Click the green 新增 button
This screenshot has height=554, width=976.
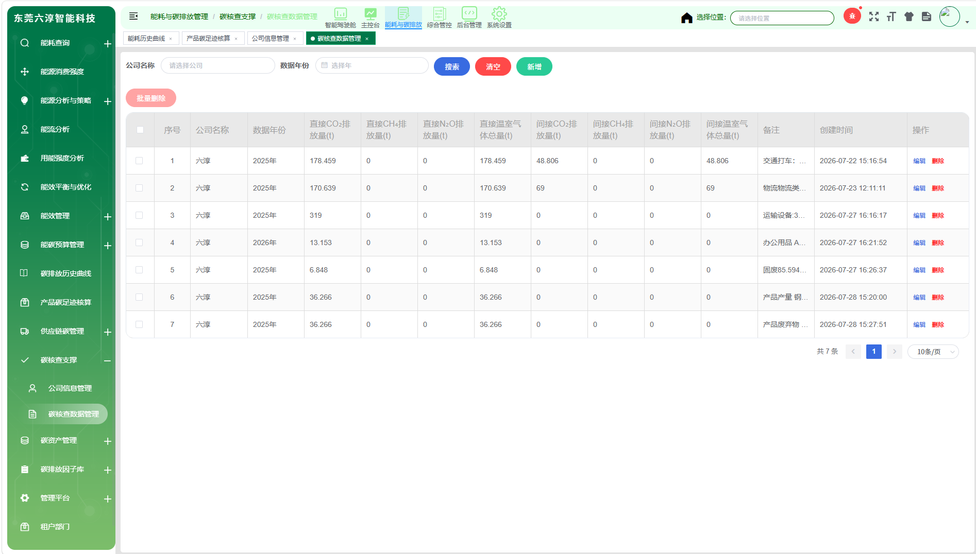coord(534,66)
